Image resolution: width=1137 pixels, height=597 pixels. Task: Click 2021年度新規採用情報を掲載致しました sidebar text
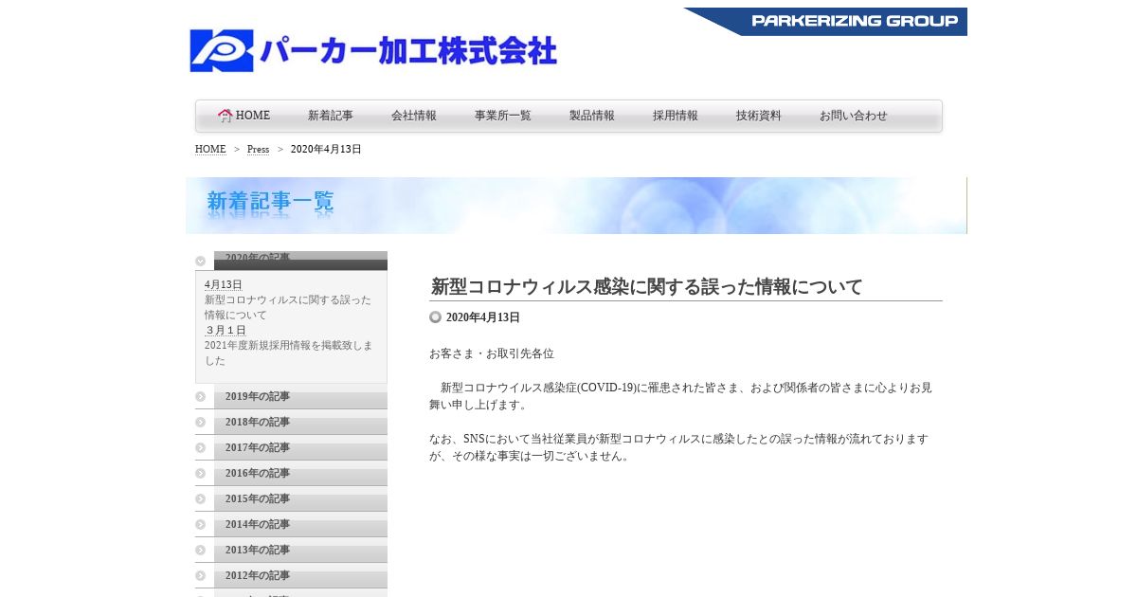[289, 353]
